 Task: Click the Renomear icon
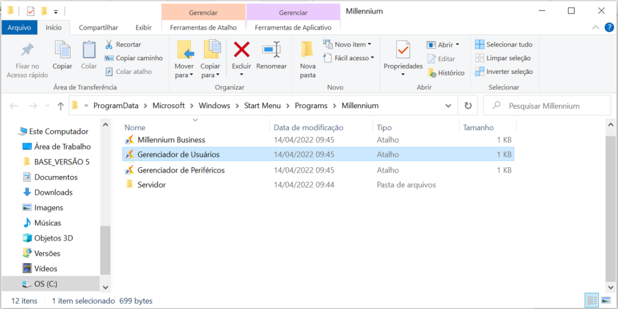(271, 50)
